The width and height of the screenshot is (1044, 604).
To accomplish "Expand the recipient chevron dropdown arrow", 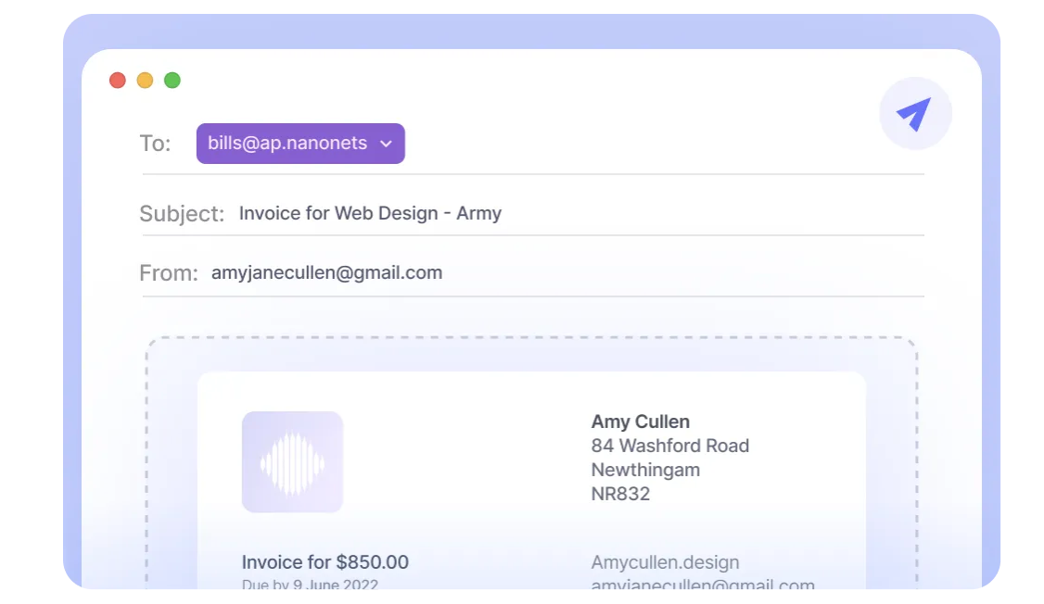I will (387, 144).
